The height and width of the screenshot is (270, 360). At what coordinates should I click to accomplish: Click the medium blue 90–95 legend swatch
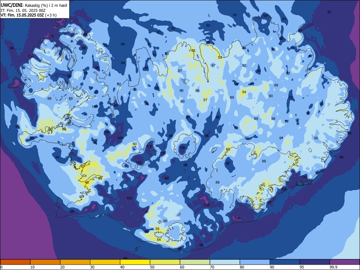pyautogui.click(x=285, y=262)
